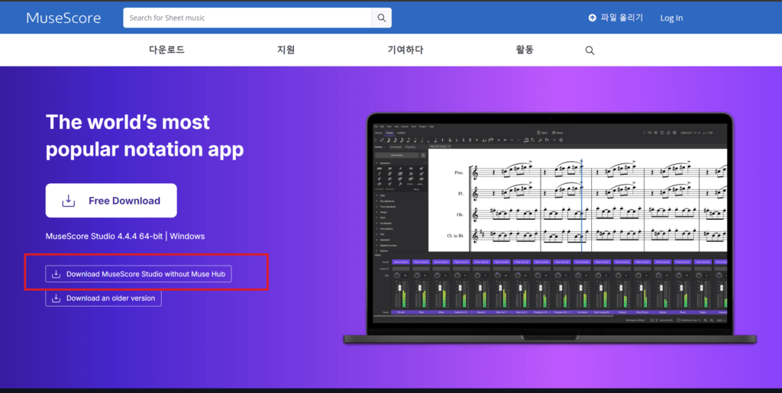Screen dimensions: 782x393
Task: Open the 활동 menu
Action: click(x=525, y=50)
